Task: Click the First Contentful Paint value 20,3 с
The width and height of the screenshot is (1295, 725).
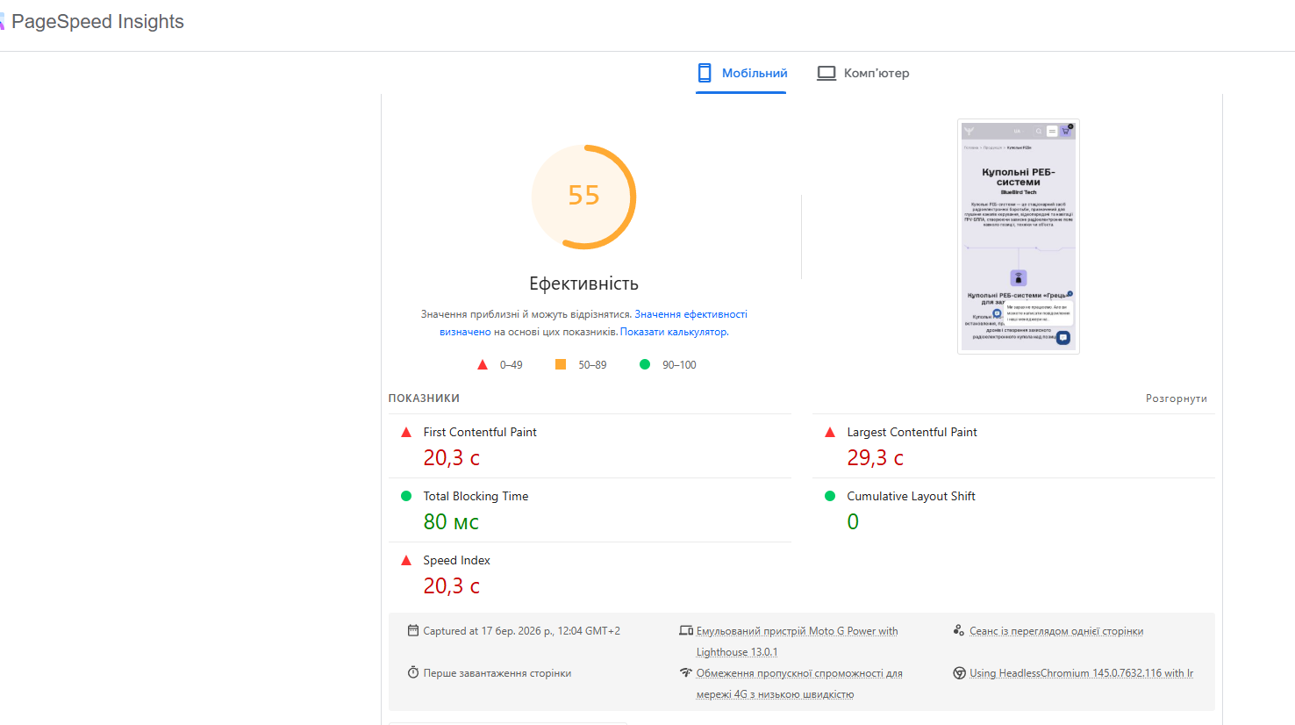Action: [451, 458]
